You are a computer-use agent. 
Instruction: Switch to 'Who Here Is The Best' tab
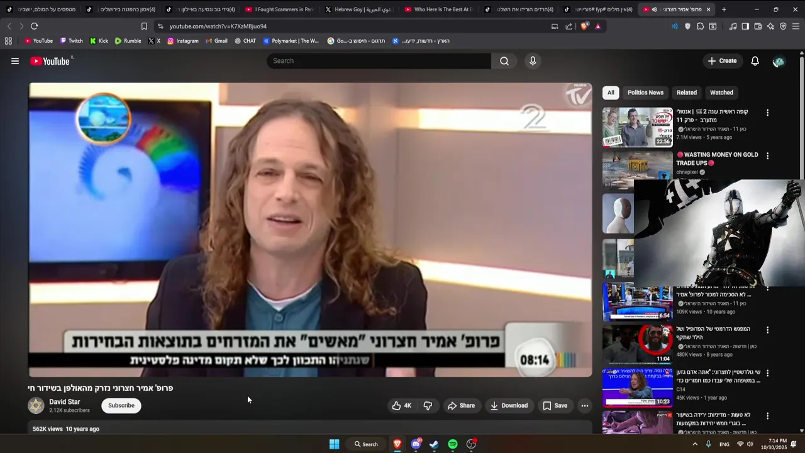[438, 9]
